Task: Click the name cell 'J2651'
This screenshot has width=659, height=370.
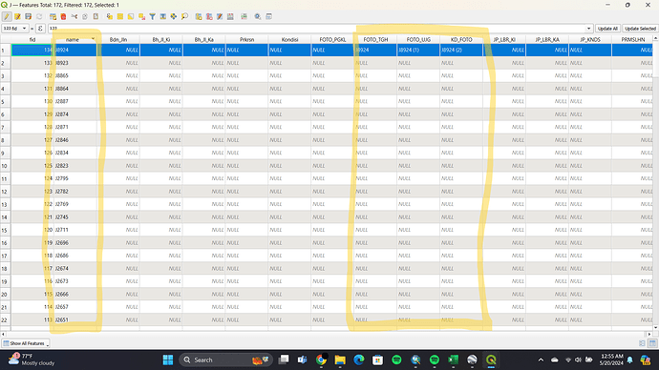Action: click(75, 320)
